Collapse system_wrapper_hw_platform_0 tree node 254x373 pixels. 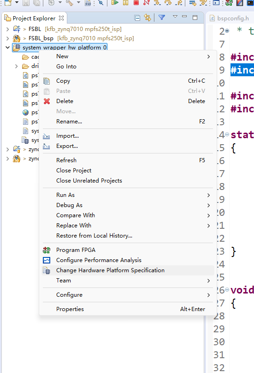(7, 48)
